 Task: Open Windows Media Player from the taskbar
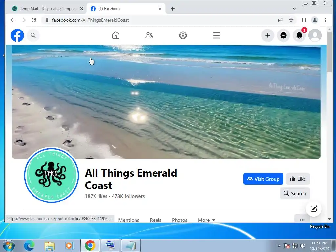click(x=70, y=245)
